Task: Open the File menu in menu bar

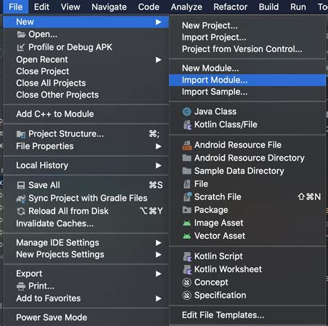Action: click(16, 7)
